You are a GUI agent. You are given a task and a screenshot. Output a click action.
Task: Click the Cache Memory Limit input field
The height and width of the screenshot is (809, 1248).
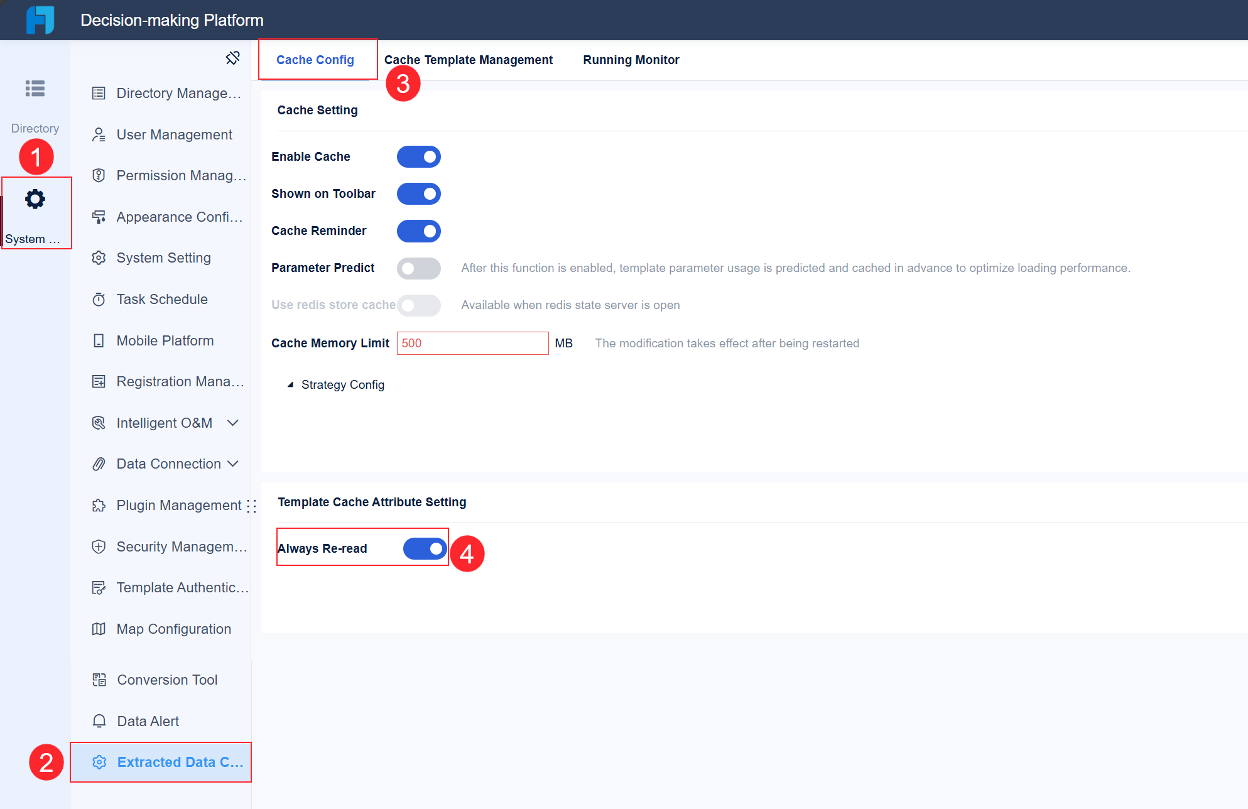(473, 343)
